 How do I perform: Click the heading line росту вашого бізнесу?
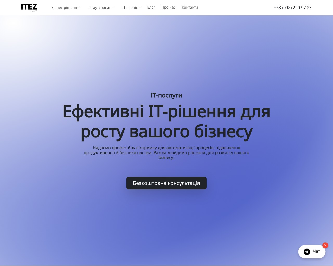(166, 131)
